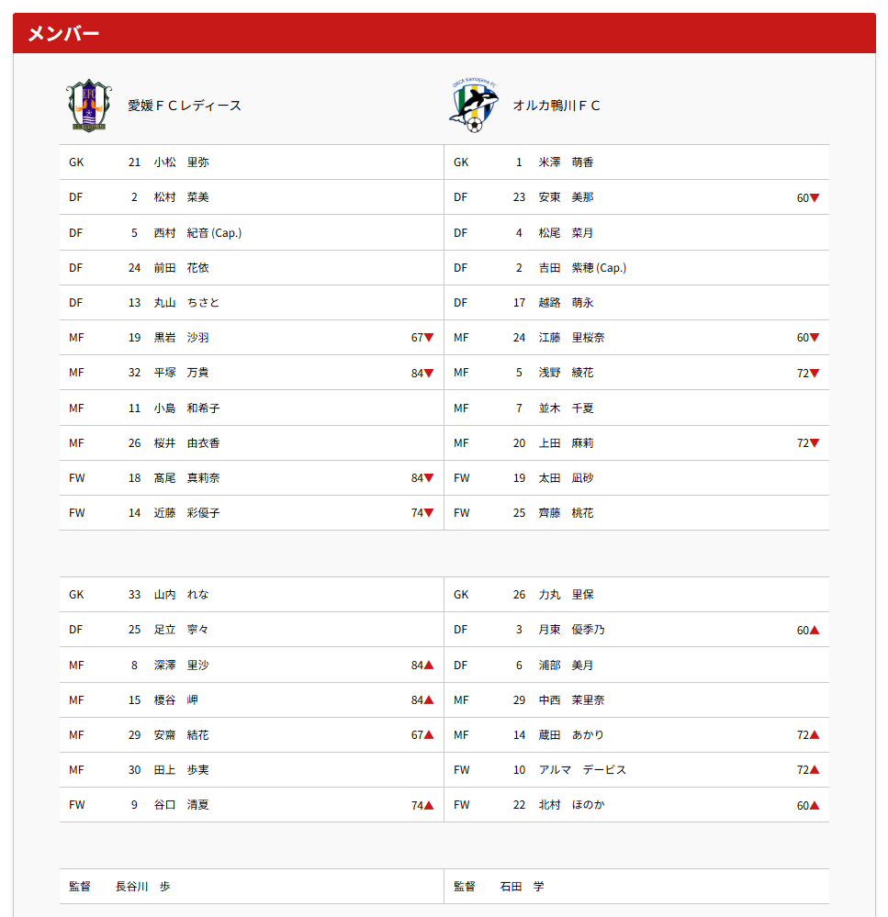The height and width of the screenshot is (917, 888).
Task: Click the Ehime FC Ladies team crest
Action: [x=87, y=106]
